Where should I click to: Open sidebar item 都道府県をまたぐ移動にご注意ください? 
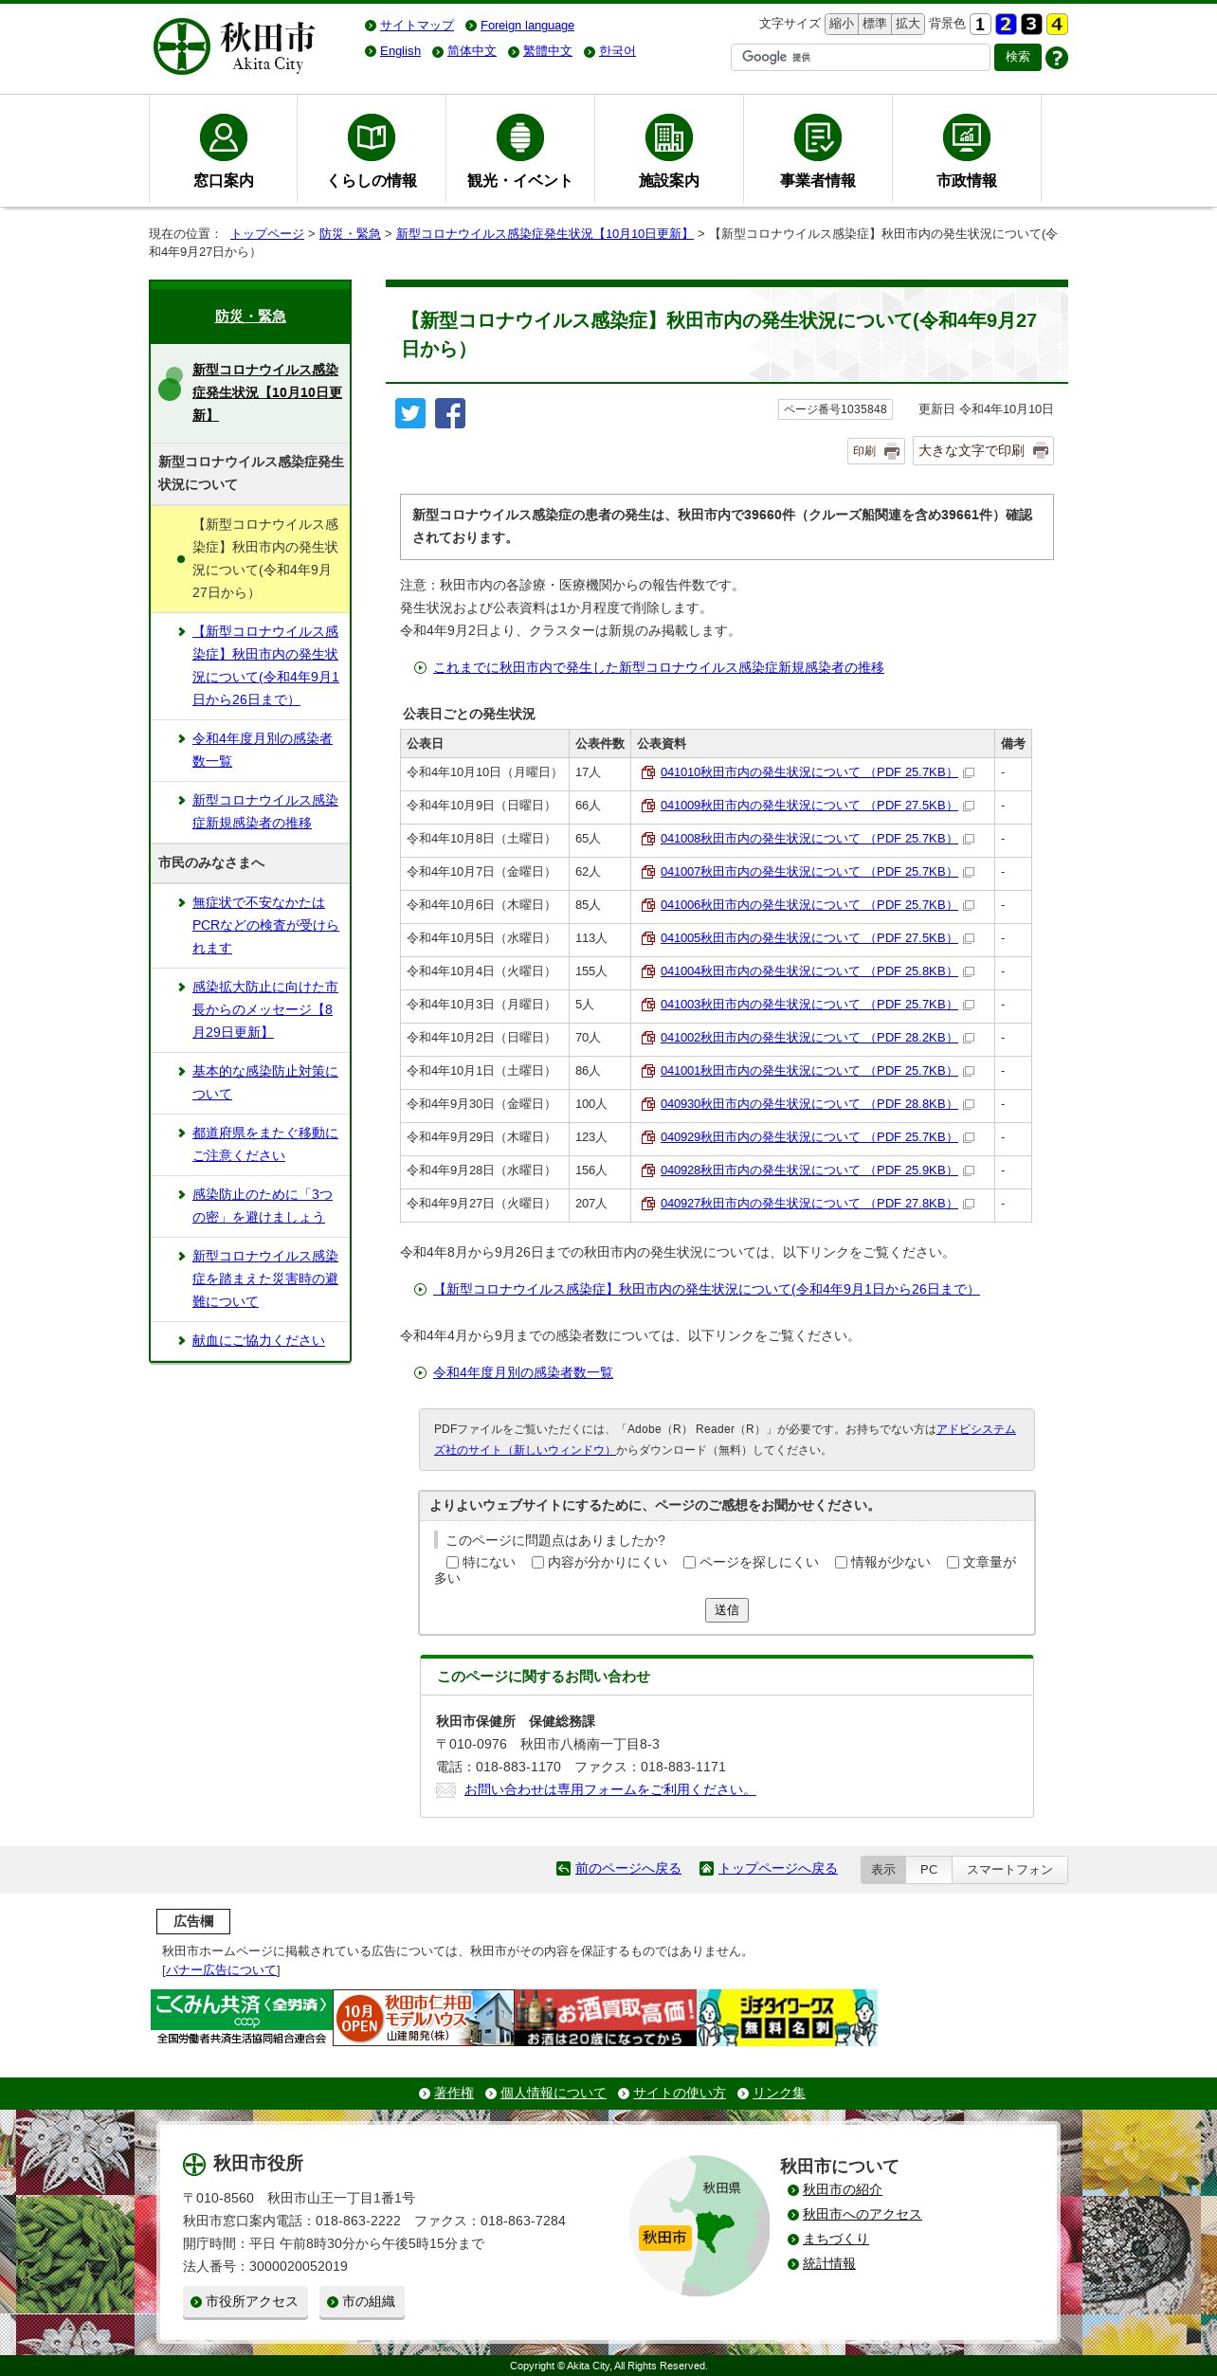pyautogui.click(x=265, y=1144)
